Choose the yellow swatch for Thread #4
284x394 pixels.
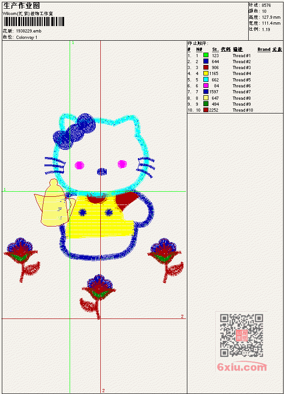(x=206, y=73)
